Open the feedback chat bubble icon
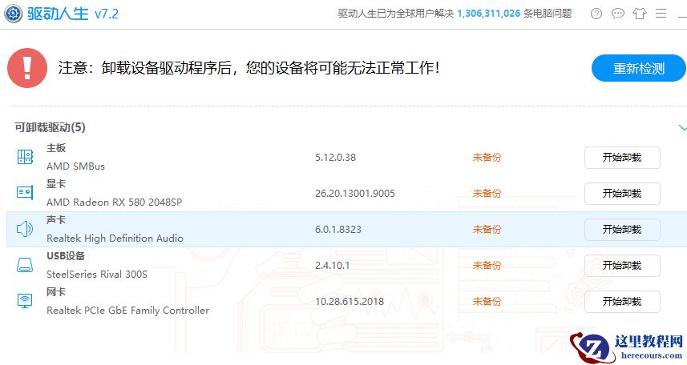 point(618,14)
